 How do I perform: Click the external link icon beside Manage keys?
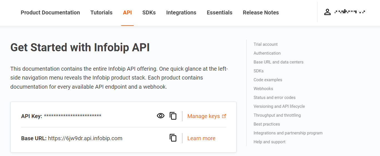pyautogui.click(x=224, y=116)
